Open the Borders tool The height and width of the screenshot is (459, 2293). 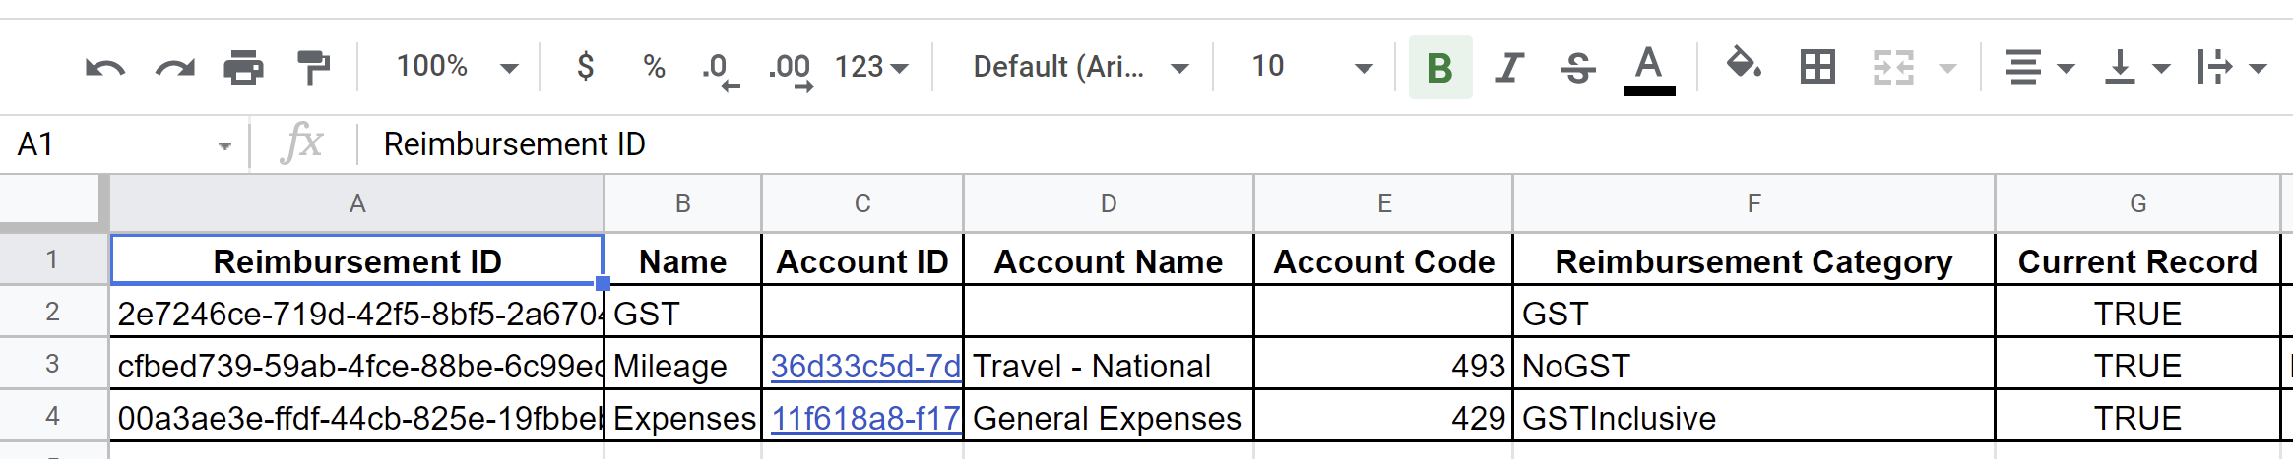(x=1817, y=67)
